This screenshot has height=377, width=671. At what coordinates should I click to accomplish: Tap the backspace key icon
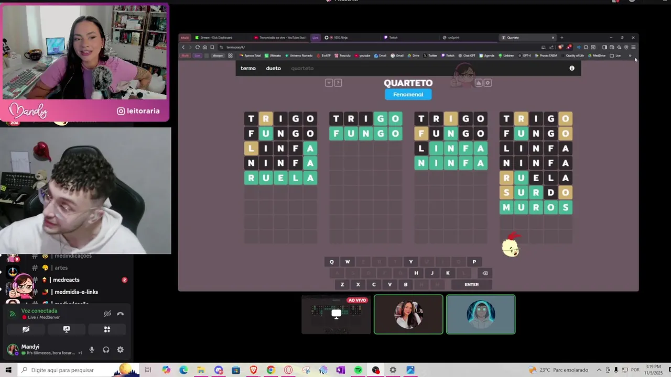pos(485,273)
